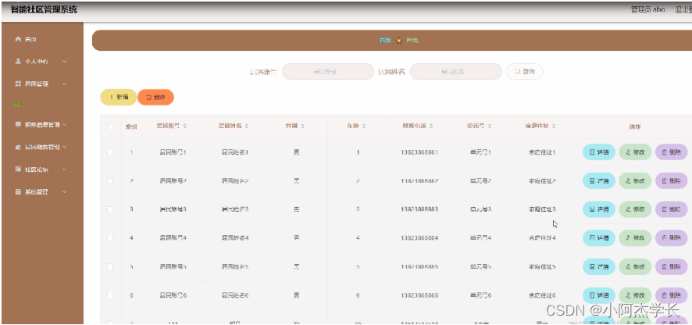Screen dimensions: 692x325
Task: Click the orange batch 删除 button
Action: [155, 97]
